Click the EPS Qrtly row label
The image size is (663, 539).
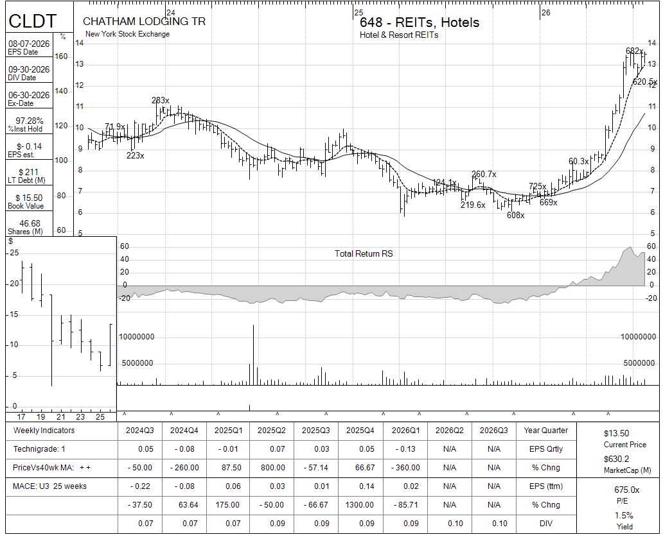click(x=546, y=449)
